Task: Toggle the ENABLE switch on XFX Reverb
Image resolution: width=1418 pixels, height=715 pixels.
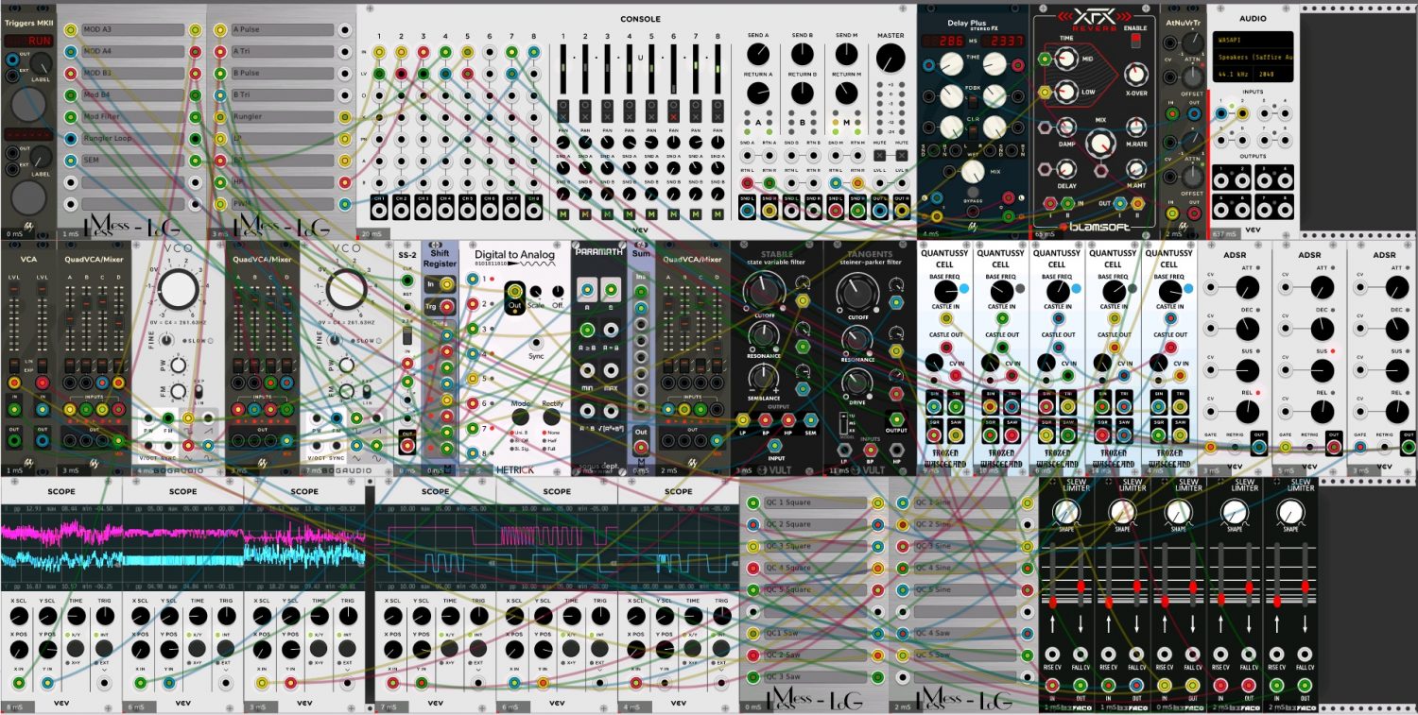Action: (1135, 41)
